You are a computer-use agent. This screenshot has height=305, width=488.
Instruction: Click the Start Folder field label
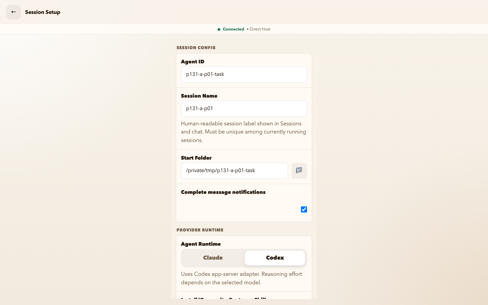(196, 158)
